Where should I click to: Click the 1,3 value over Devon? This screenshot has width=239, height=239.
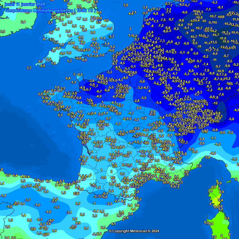pyautogui.click(x=69, y=61)
